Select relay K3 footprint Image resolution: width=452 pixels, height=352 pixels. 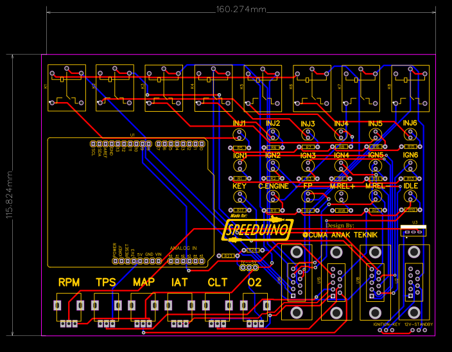point(164,88)
